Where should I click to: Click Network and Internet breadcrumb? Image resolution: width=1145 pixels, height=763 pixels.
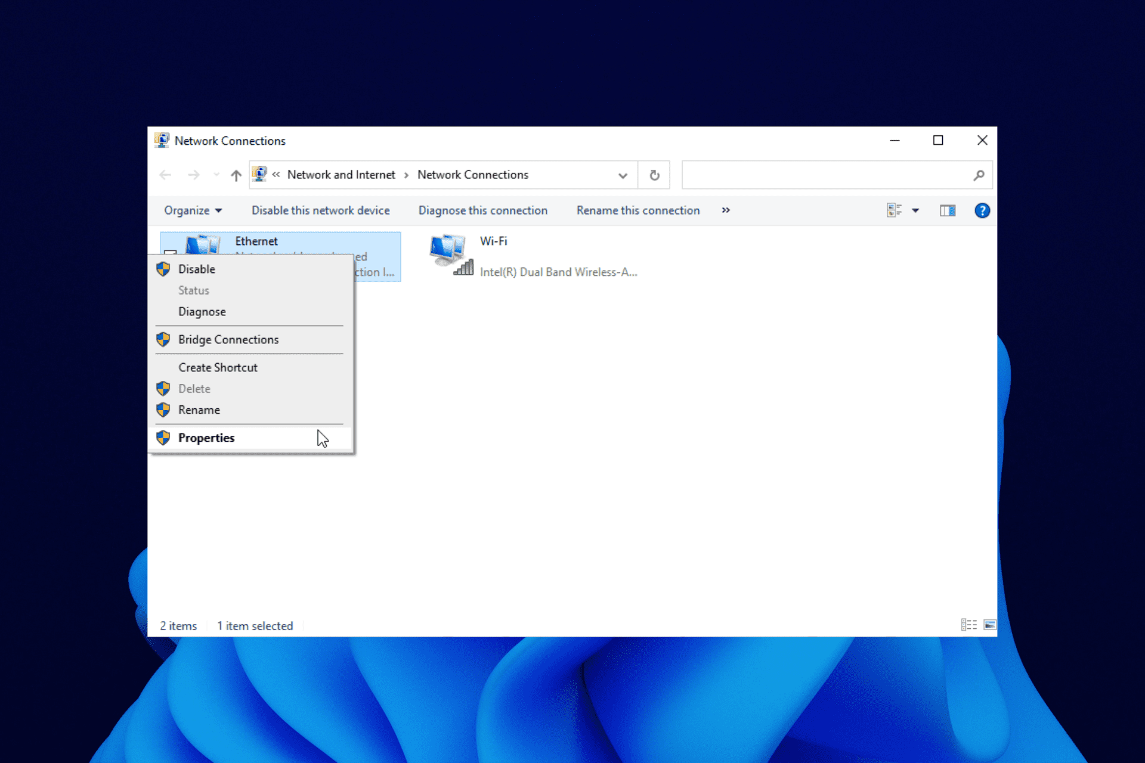(x=341, y=175)
